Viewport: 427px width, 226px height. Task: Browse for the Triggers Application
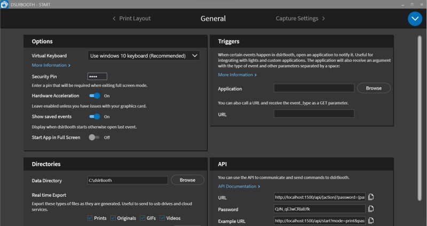click(374, 88)
